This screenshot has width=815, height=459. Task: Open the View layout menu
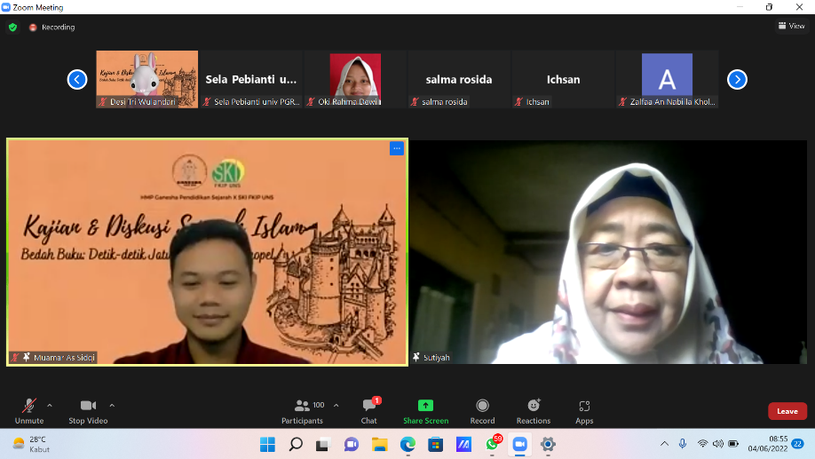point(791,26)
